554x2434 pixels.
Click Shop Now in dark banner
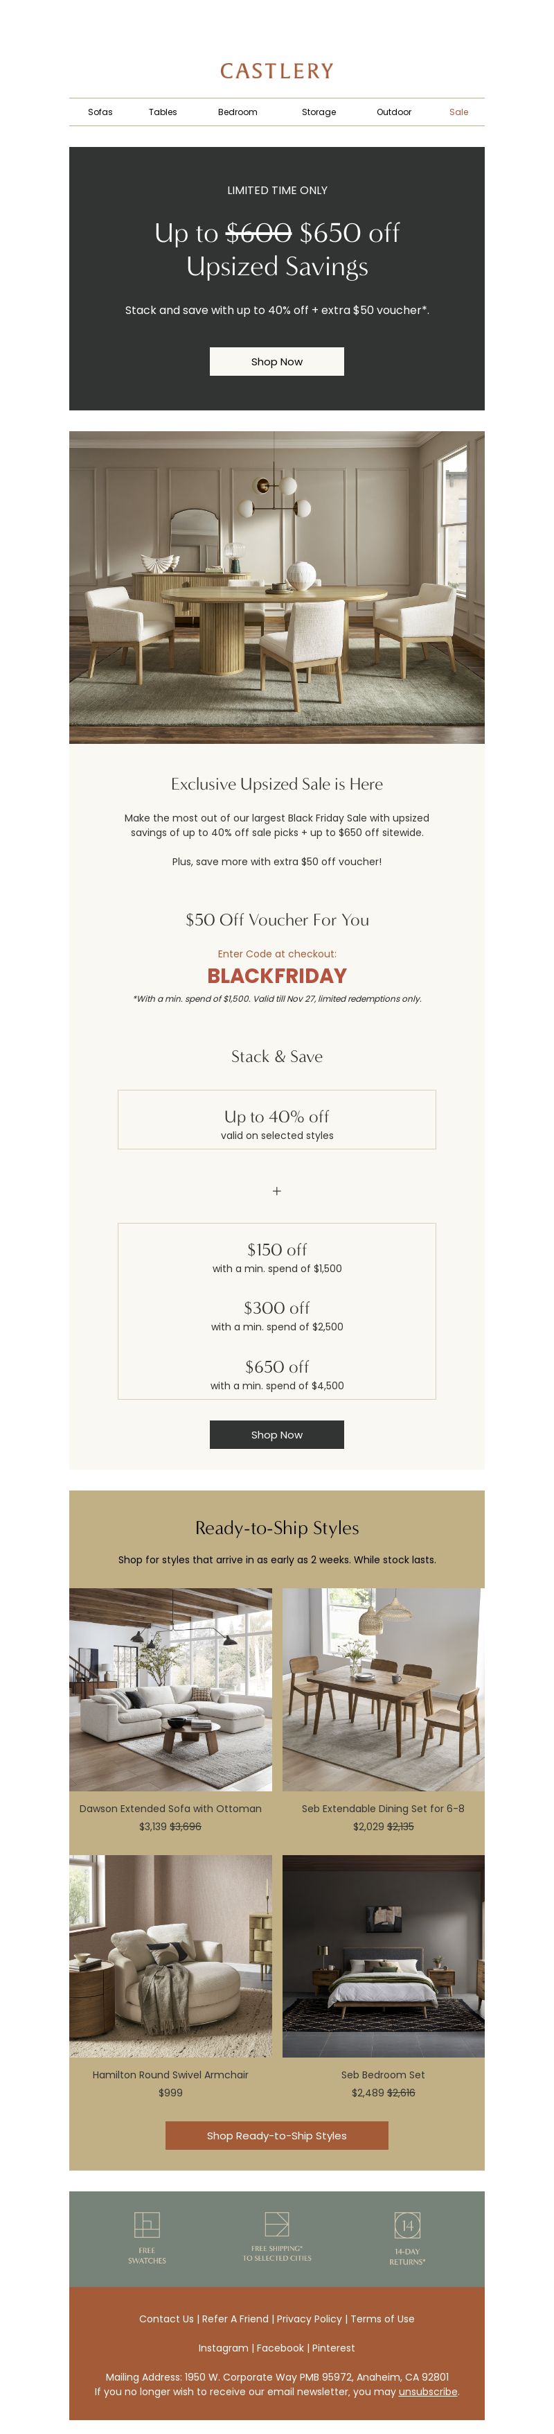pos(276,361)
